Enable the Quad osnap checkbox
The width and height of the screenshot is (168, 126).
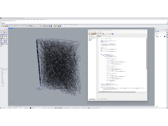click(x=1, y=80)
